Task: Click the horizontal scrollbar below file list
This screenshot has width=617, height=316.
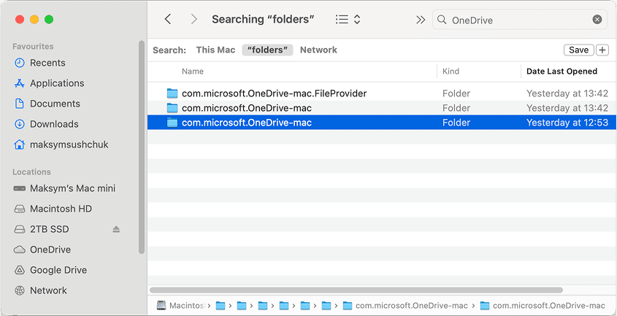Action: (356, 290)
